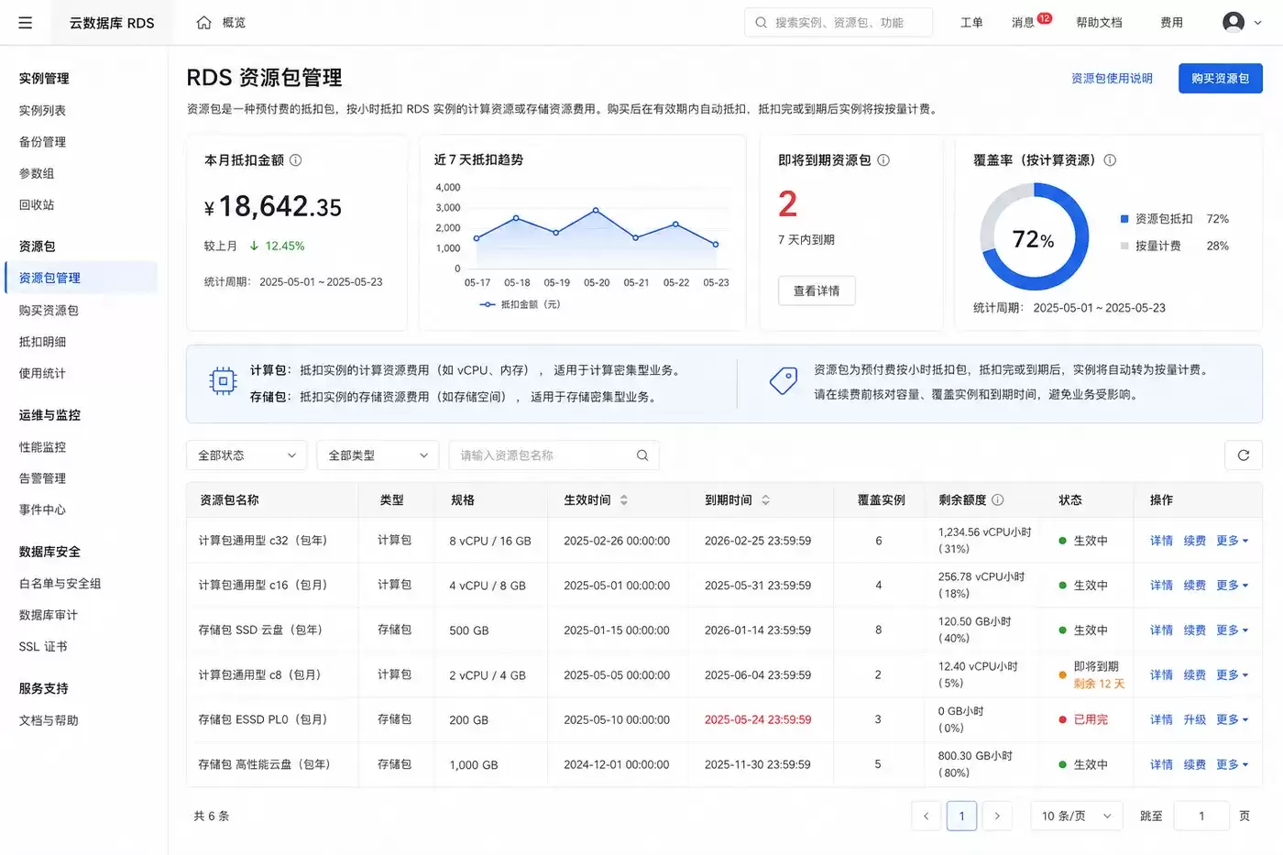The image size is (1283, 855).
Task: Sort by 到期时间 column sort icon
Action: tap(765, 500)
